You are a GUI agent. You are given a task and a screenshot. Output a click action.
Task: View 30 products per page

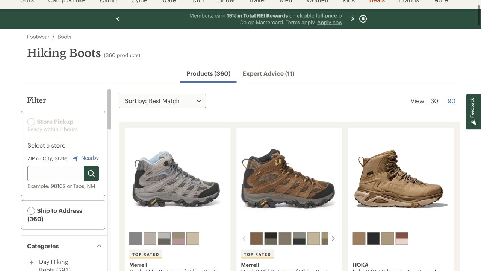[434, 101]
